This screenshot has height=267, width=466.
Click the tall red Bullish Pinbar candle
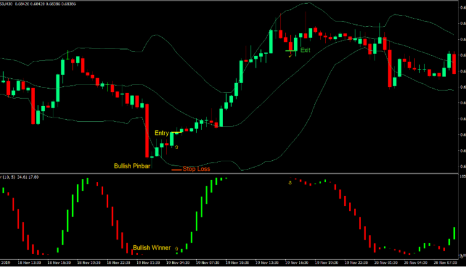click(148, 130)
